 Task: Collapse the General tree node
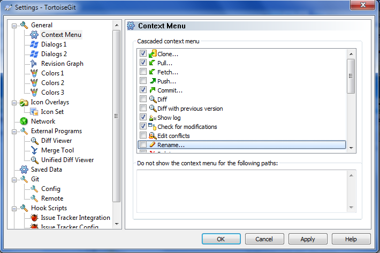click(14, 26)
